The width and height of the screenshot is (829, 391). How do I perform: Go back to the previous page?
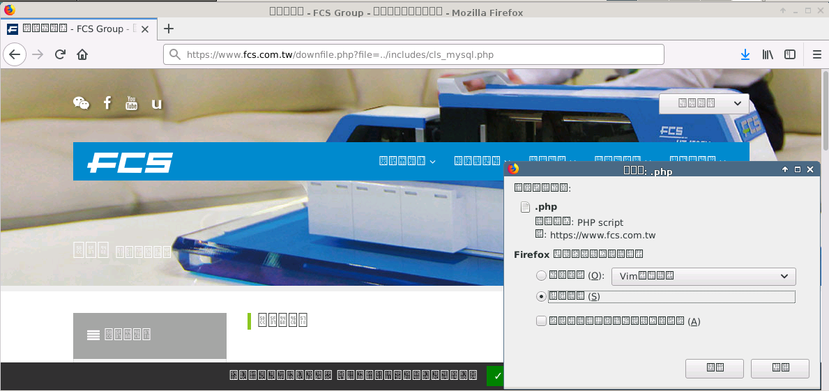[14, 54]
